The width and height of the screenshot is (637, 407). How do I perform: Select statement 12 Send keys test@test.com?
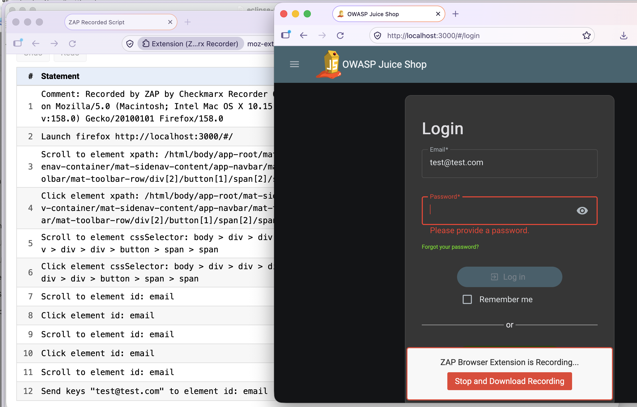[x=145, y=391]
